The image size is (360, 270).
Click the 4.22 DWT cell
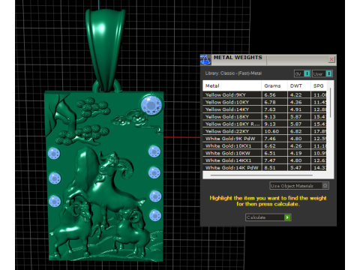pyautogui.click(x=299, y=94)
